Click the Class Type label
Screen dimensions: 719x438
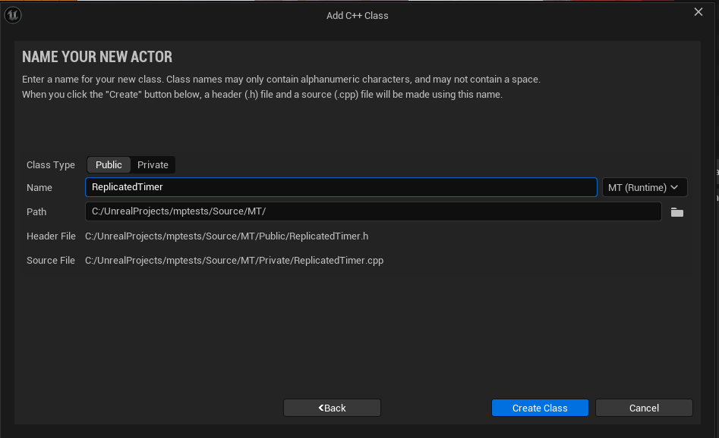tap(50, 164)
